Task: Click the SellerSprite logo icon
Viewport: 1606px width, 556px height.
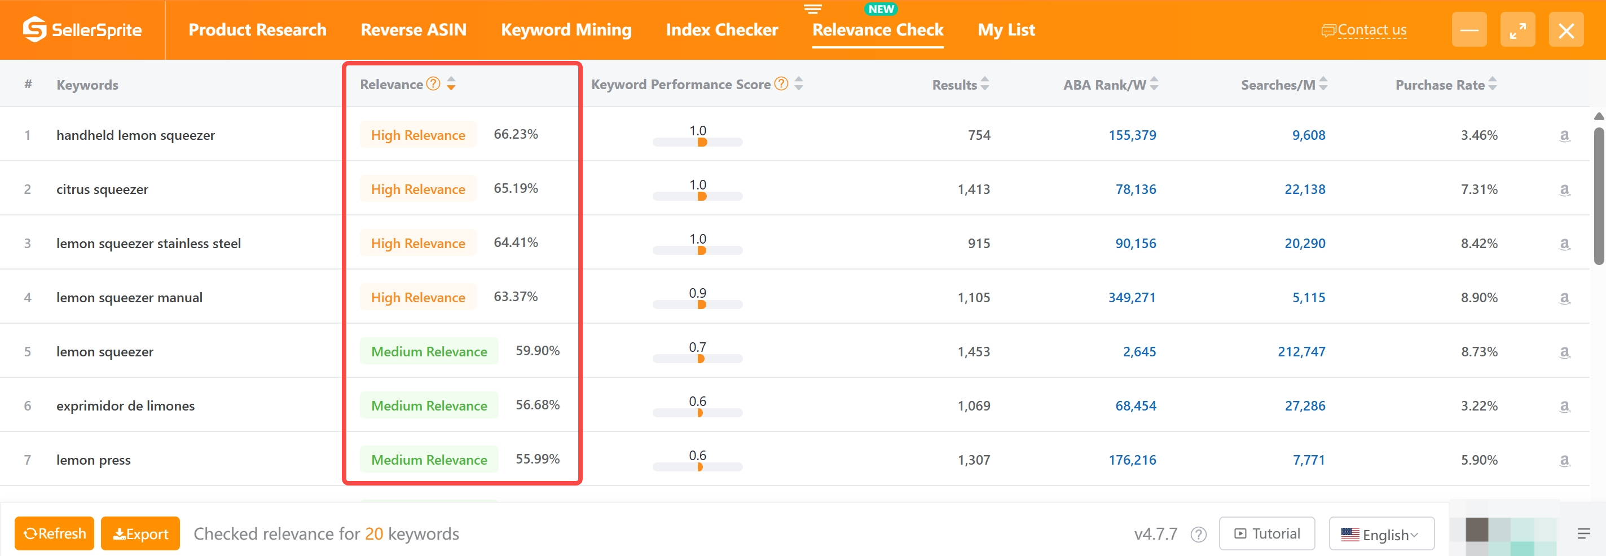Action: point(35,29)
